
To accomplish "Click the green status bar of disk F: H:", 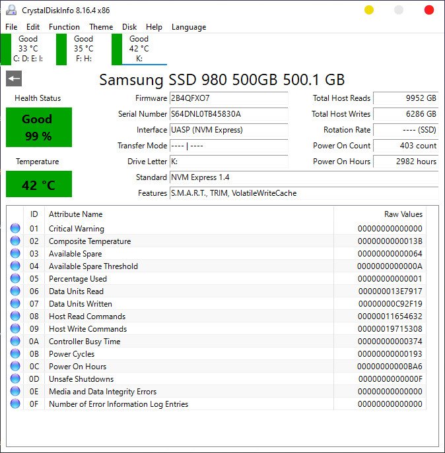I will [61, 49].
